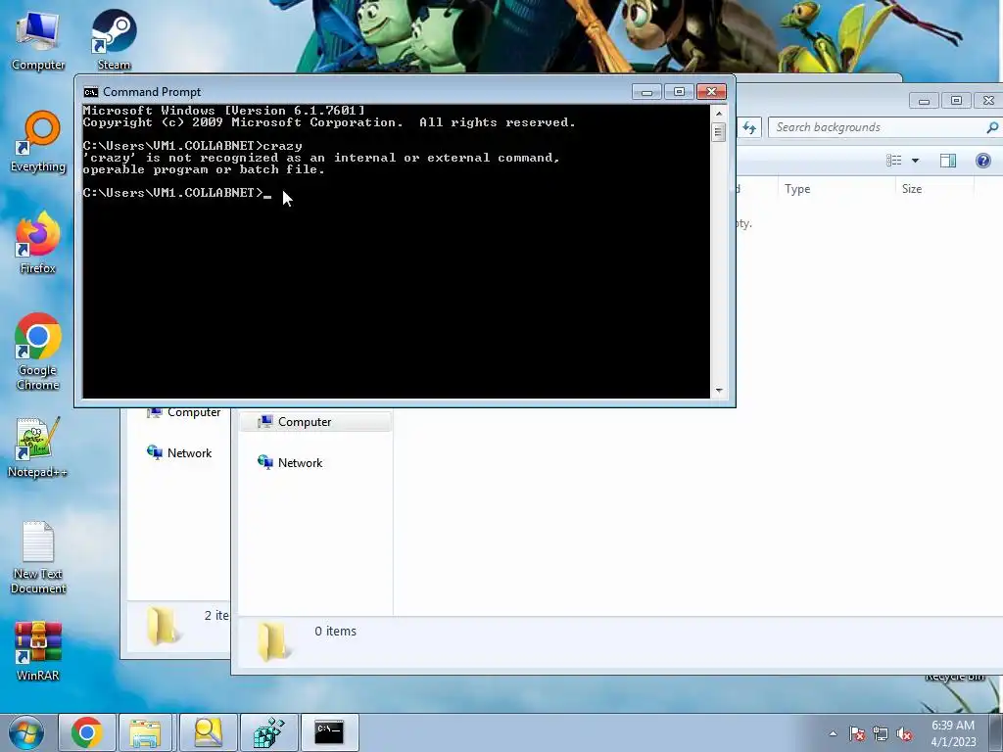This screenshot has height=752, width=1003.
Task: Open the Everything magnifier taskbar item
Action: [x=208, y=732]
